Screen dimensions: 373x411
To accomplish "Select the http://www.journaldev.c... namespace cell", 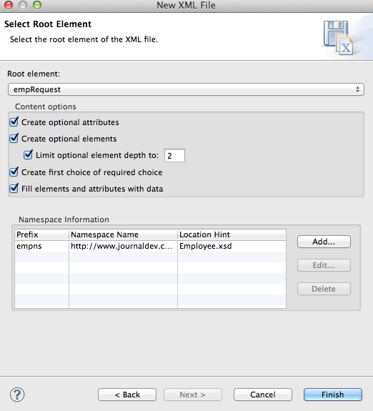I will click(123, 246).
